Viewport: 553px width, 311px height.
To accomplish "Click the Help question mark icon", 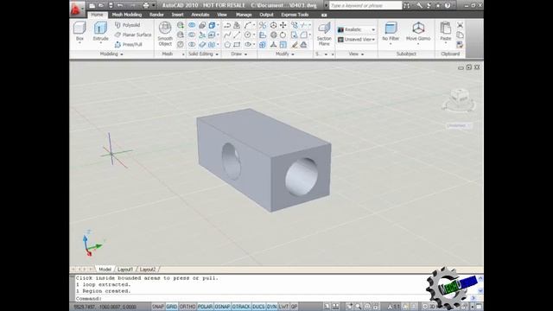I will [448, 5].
